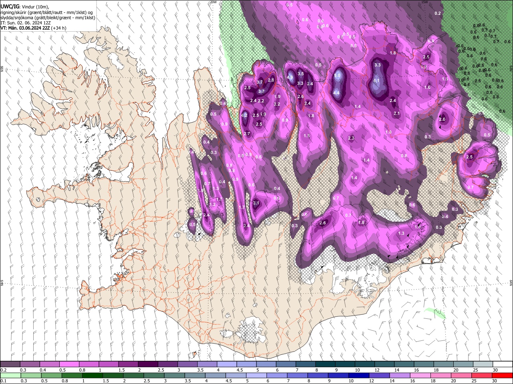Select the bright magenta 0.5 snow legend swatch

tap(69, 364)
